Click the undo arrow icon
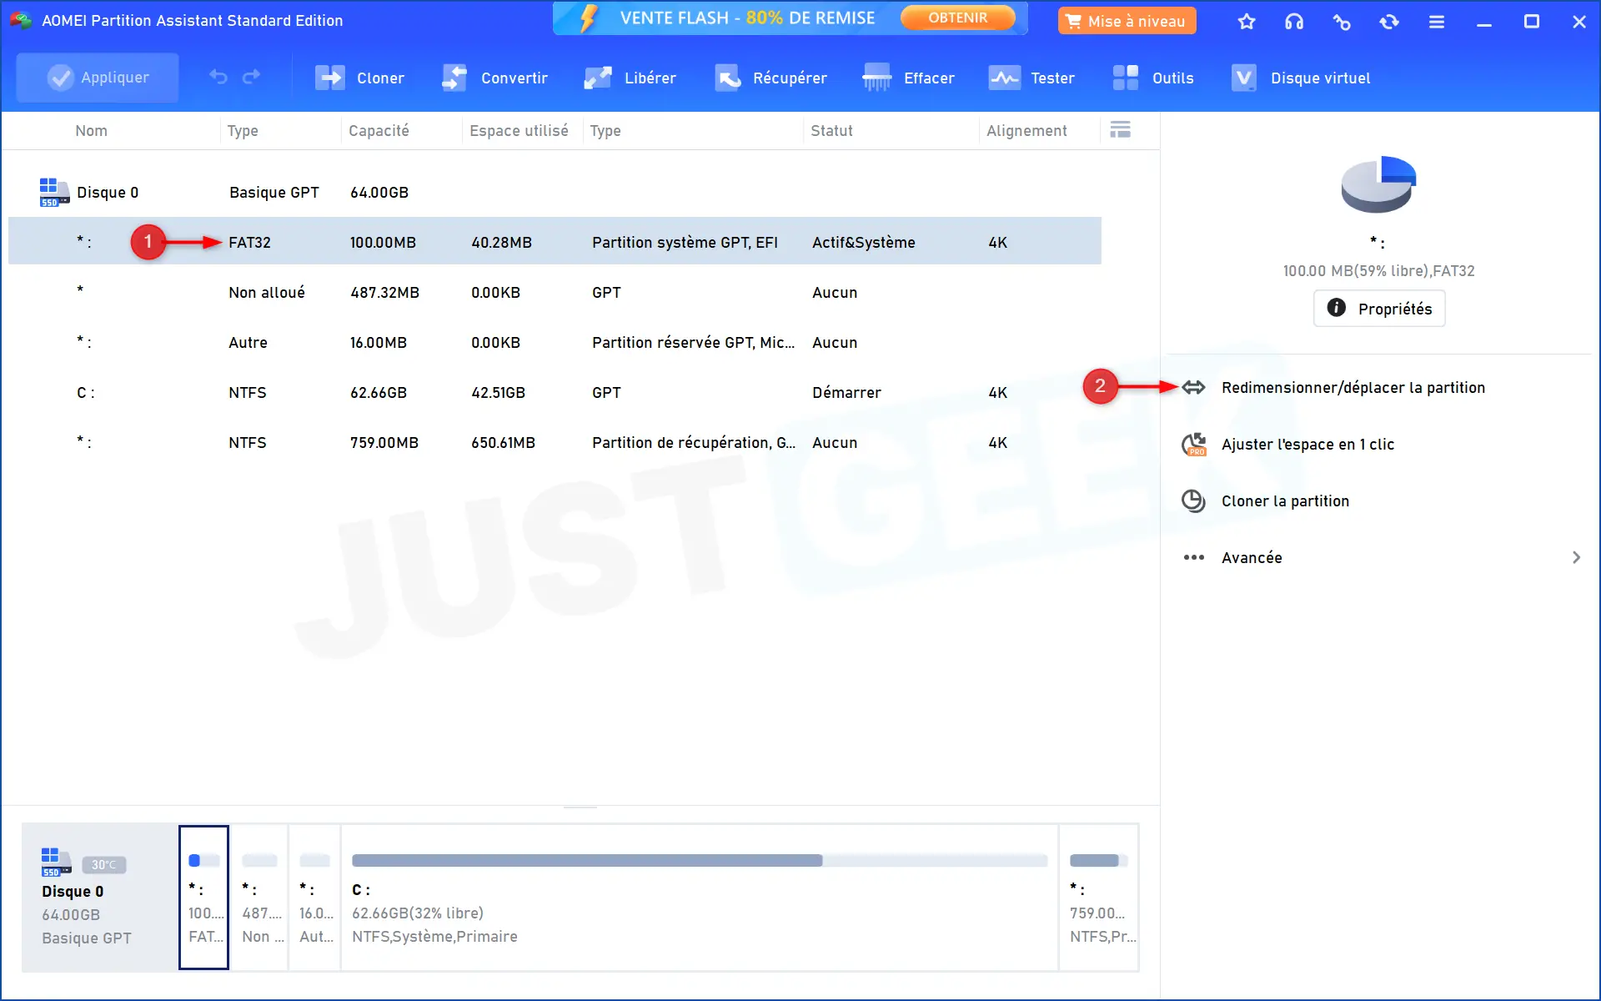Screen dimensions: 1601x1001 click(218, 78)
